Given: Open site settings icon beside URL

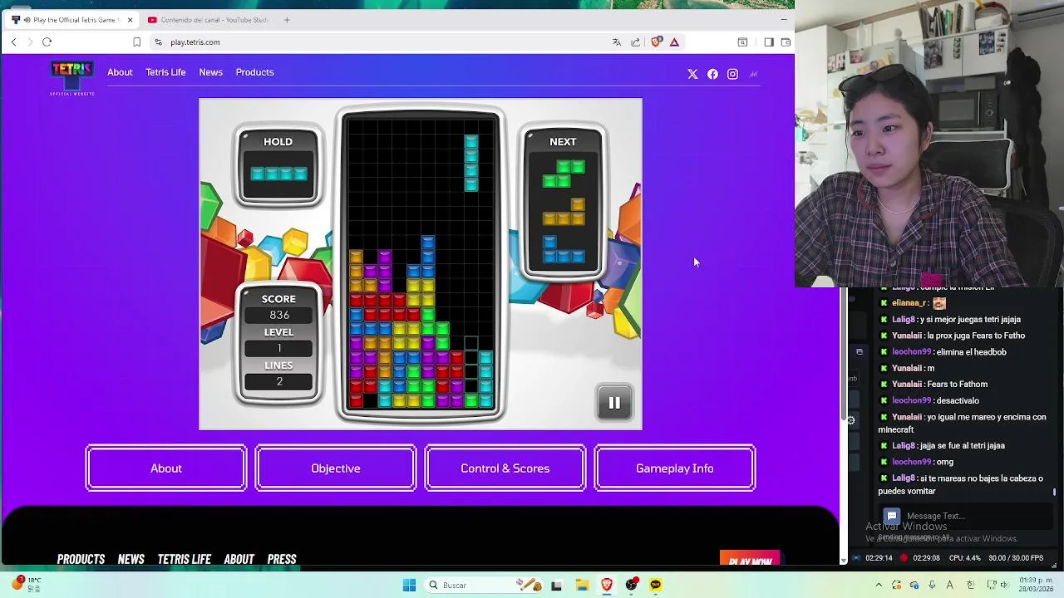Looking at the screenshot, I should tap(158, 42).
